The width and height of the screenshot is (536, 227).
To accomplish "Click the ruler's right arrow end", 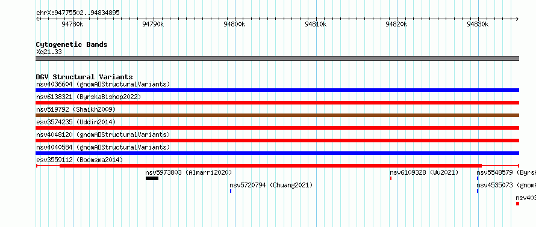I will tap(517, 19).
